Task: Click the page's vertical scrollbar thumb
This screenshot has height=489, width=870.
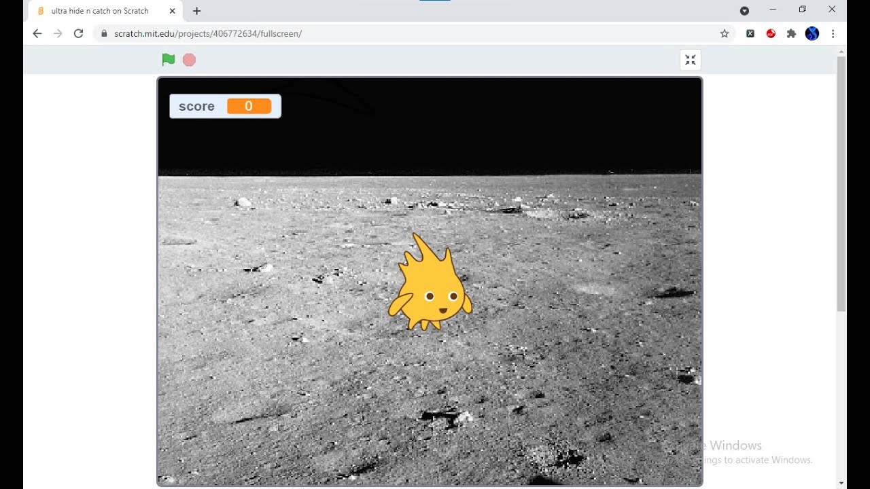Action: pos(841,183)
